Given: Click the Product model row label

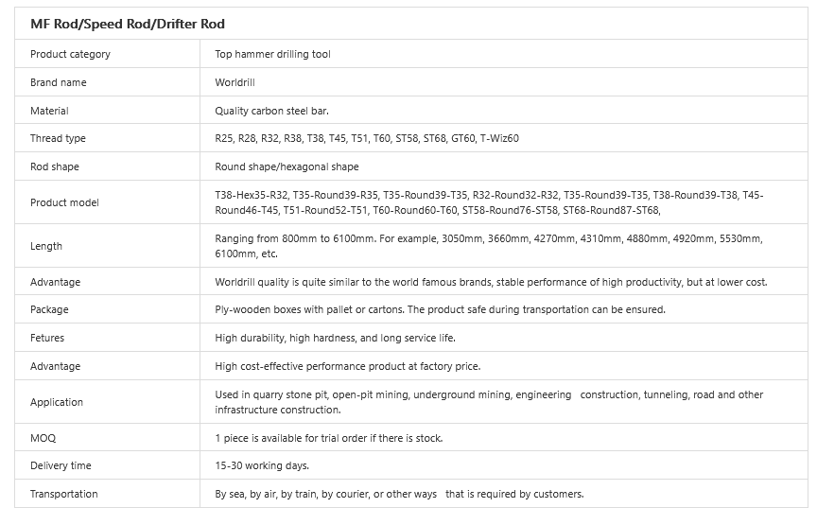Looking at the screenshot, I should 64,202.
